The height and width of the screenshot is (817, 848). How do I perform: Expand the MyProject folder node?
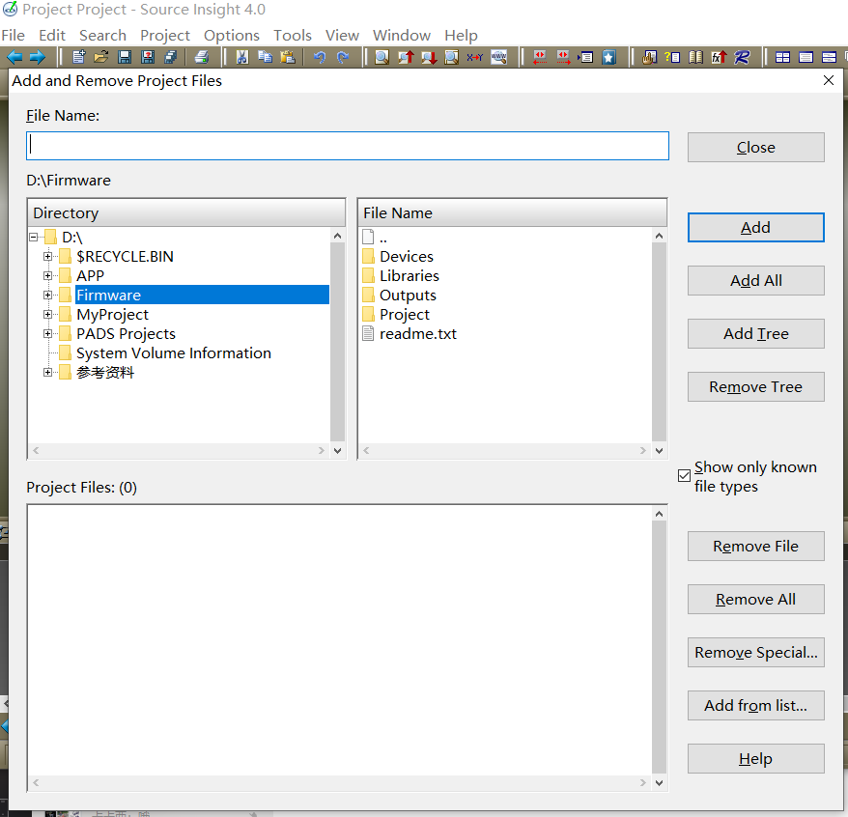click(47, 314)
